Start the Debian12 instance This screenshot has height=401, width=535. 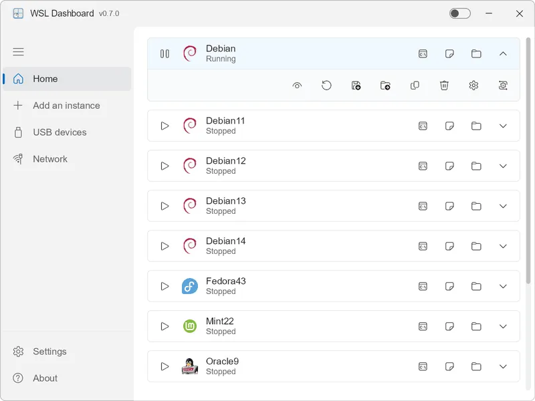point(165,166)
